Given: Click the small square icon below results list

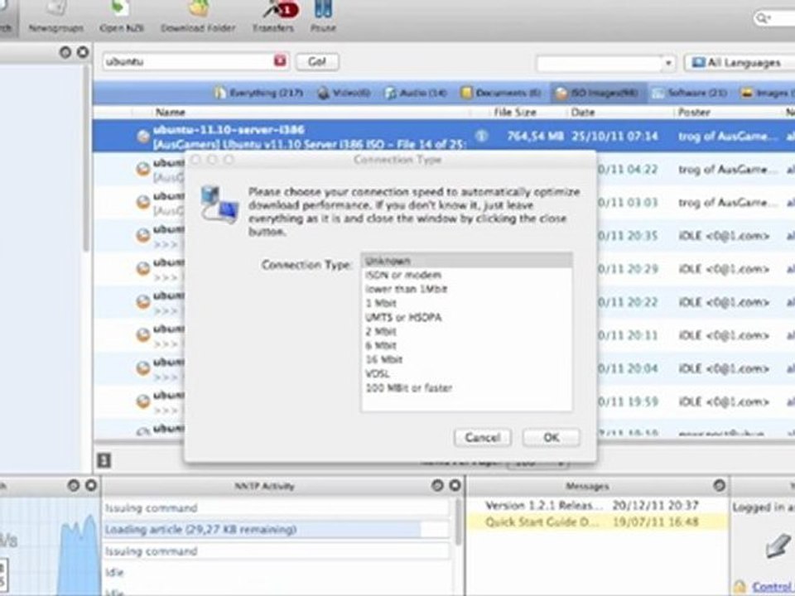Looking at the screenshot, I should pyautogui.click(x=104, y=460).
